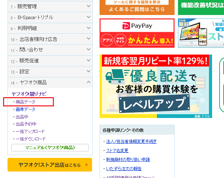Expand the 8 - B-Space・トリプル chevron
This screenshot has width=224, height=178.
89,17
